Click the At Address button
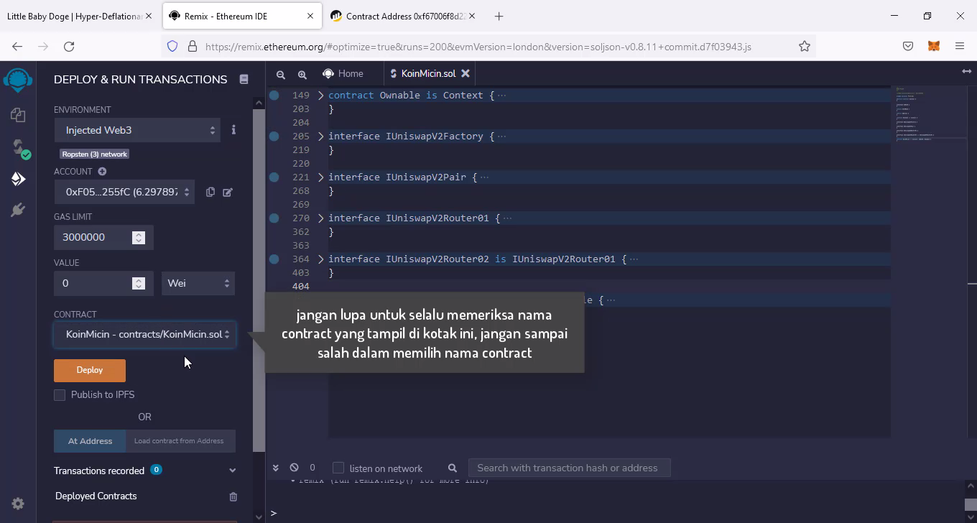Viewport: 977px width, 523px height. [x=90, y=441]
